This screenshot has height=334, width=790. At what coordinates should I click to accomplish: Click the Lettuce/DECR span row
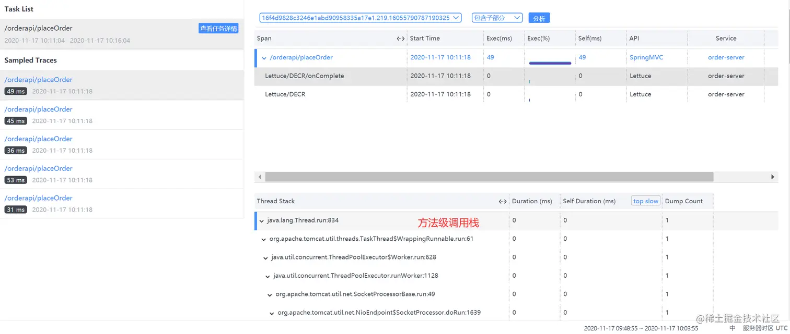click(x=516, y=94)
